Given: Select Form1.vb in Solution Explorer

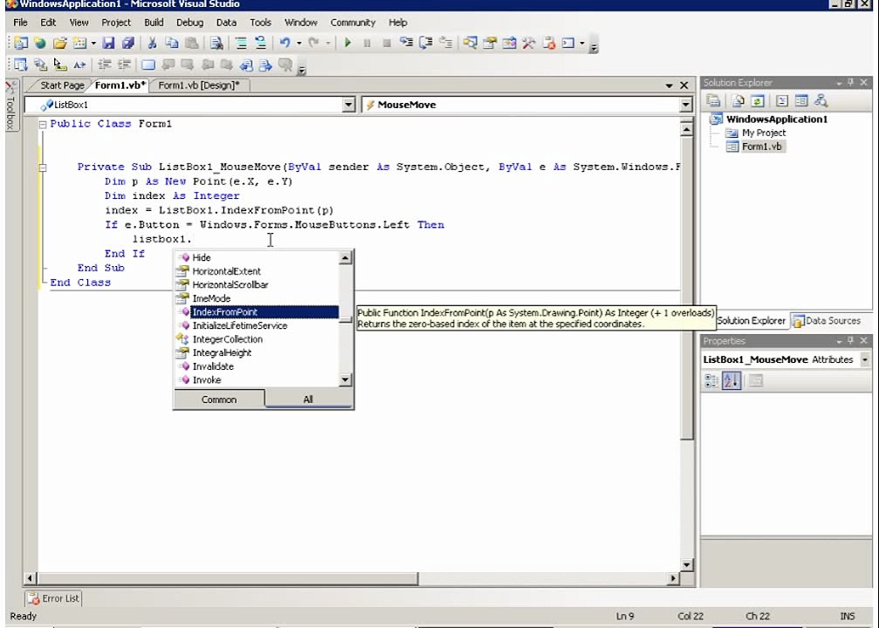Looking at the screenshot, I should 761,147.
